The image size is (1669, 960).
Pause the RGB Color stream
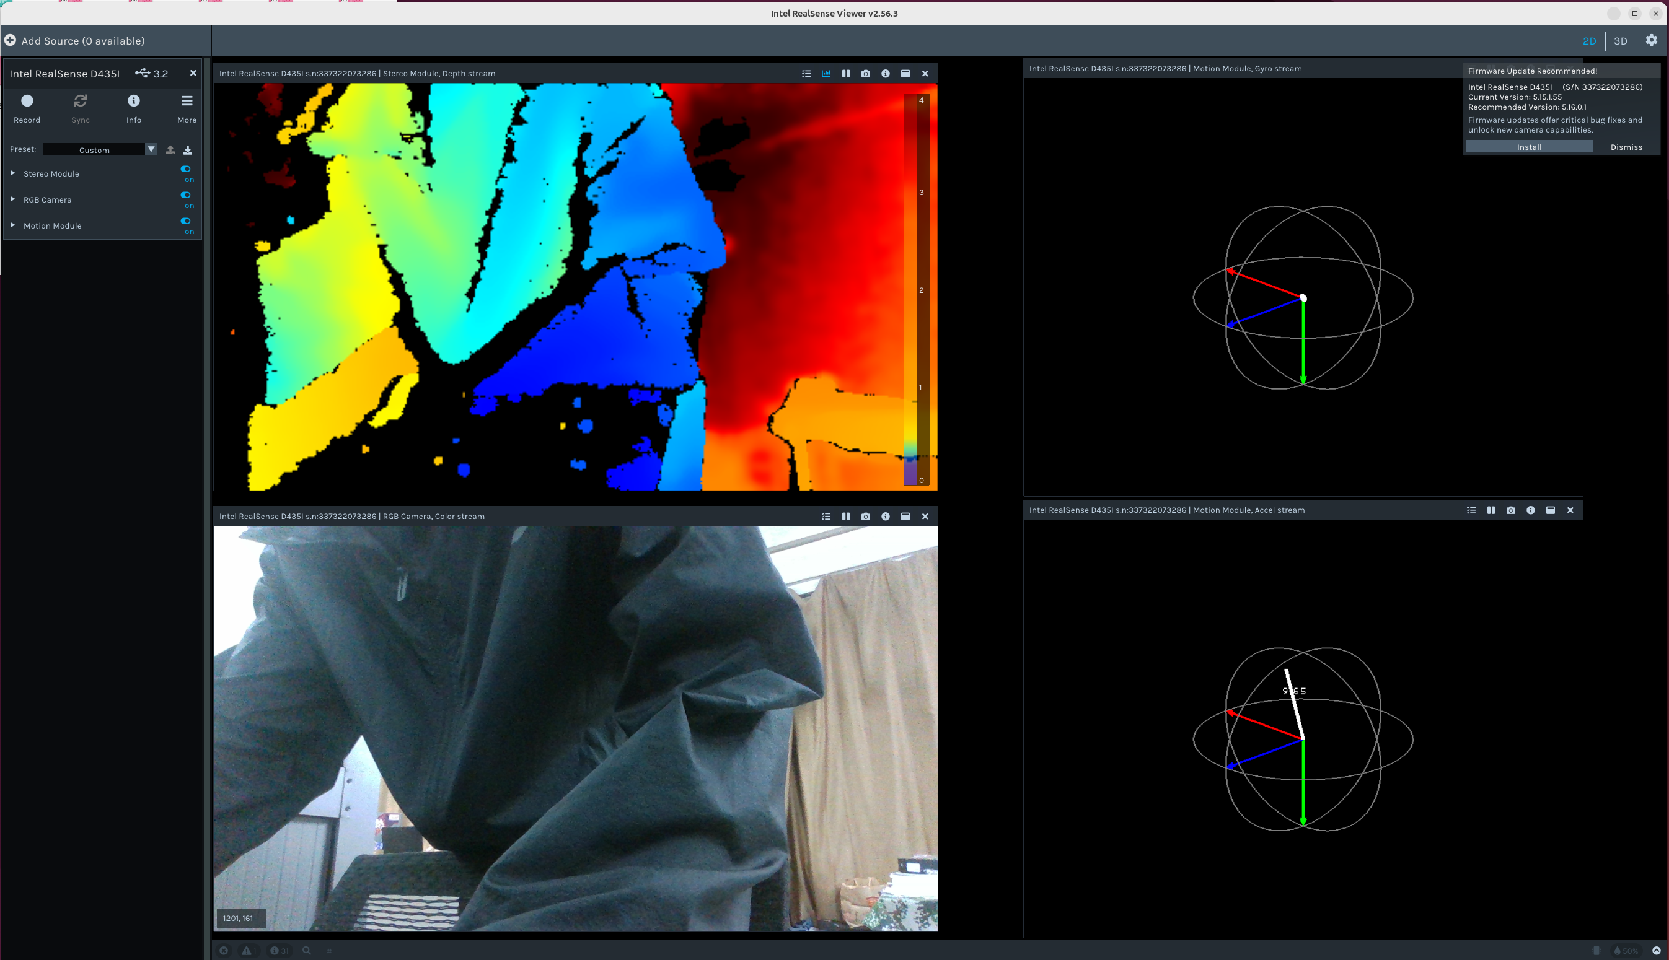point(846,517)
